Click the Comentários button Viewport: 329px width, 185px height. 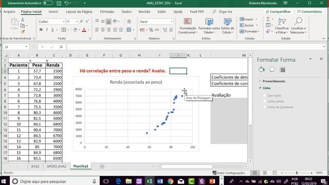coord(309,12)
